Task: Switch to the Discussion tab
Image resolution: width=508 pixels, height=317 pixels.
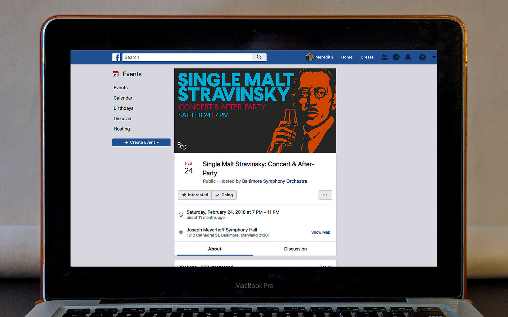Action: click(295, 249)
